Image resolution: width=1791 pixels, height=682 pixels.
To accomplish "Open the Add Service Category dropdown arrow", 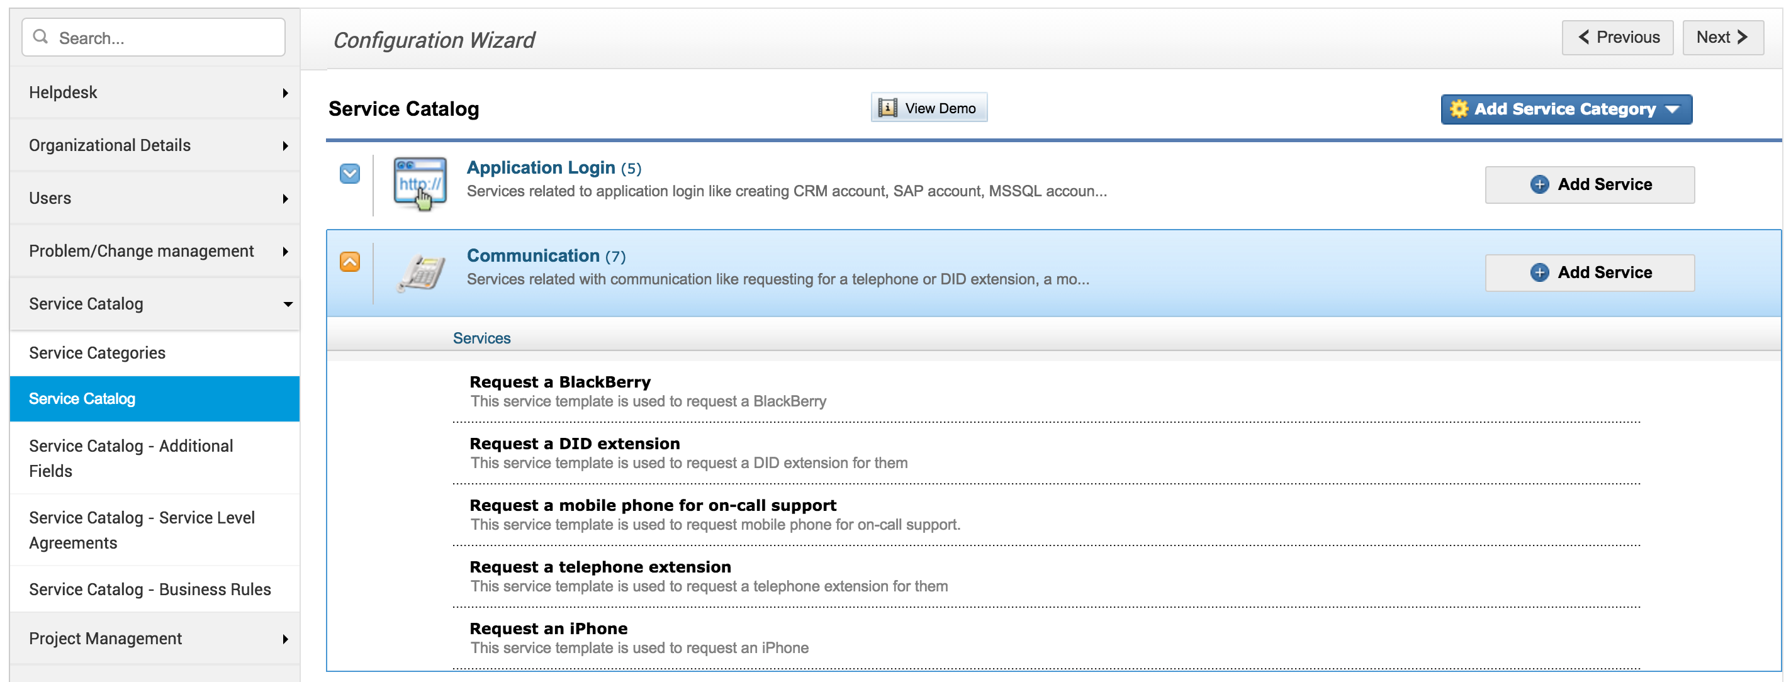I will click(1673, 109).
